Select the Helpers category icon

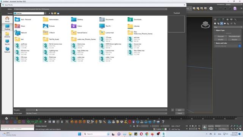click(x=228, y=24)
